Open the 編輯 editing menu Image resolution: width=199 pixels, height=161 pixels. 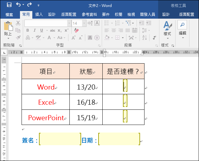183,29
